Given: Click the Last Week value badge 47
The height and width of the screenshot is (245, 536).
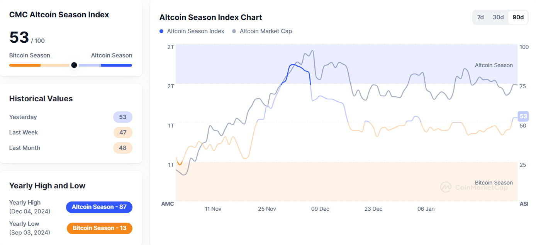Looking at the screenshot, I should 123,133.
